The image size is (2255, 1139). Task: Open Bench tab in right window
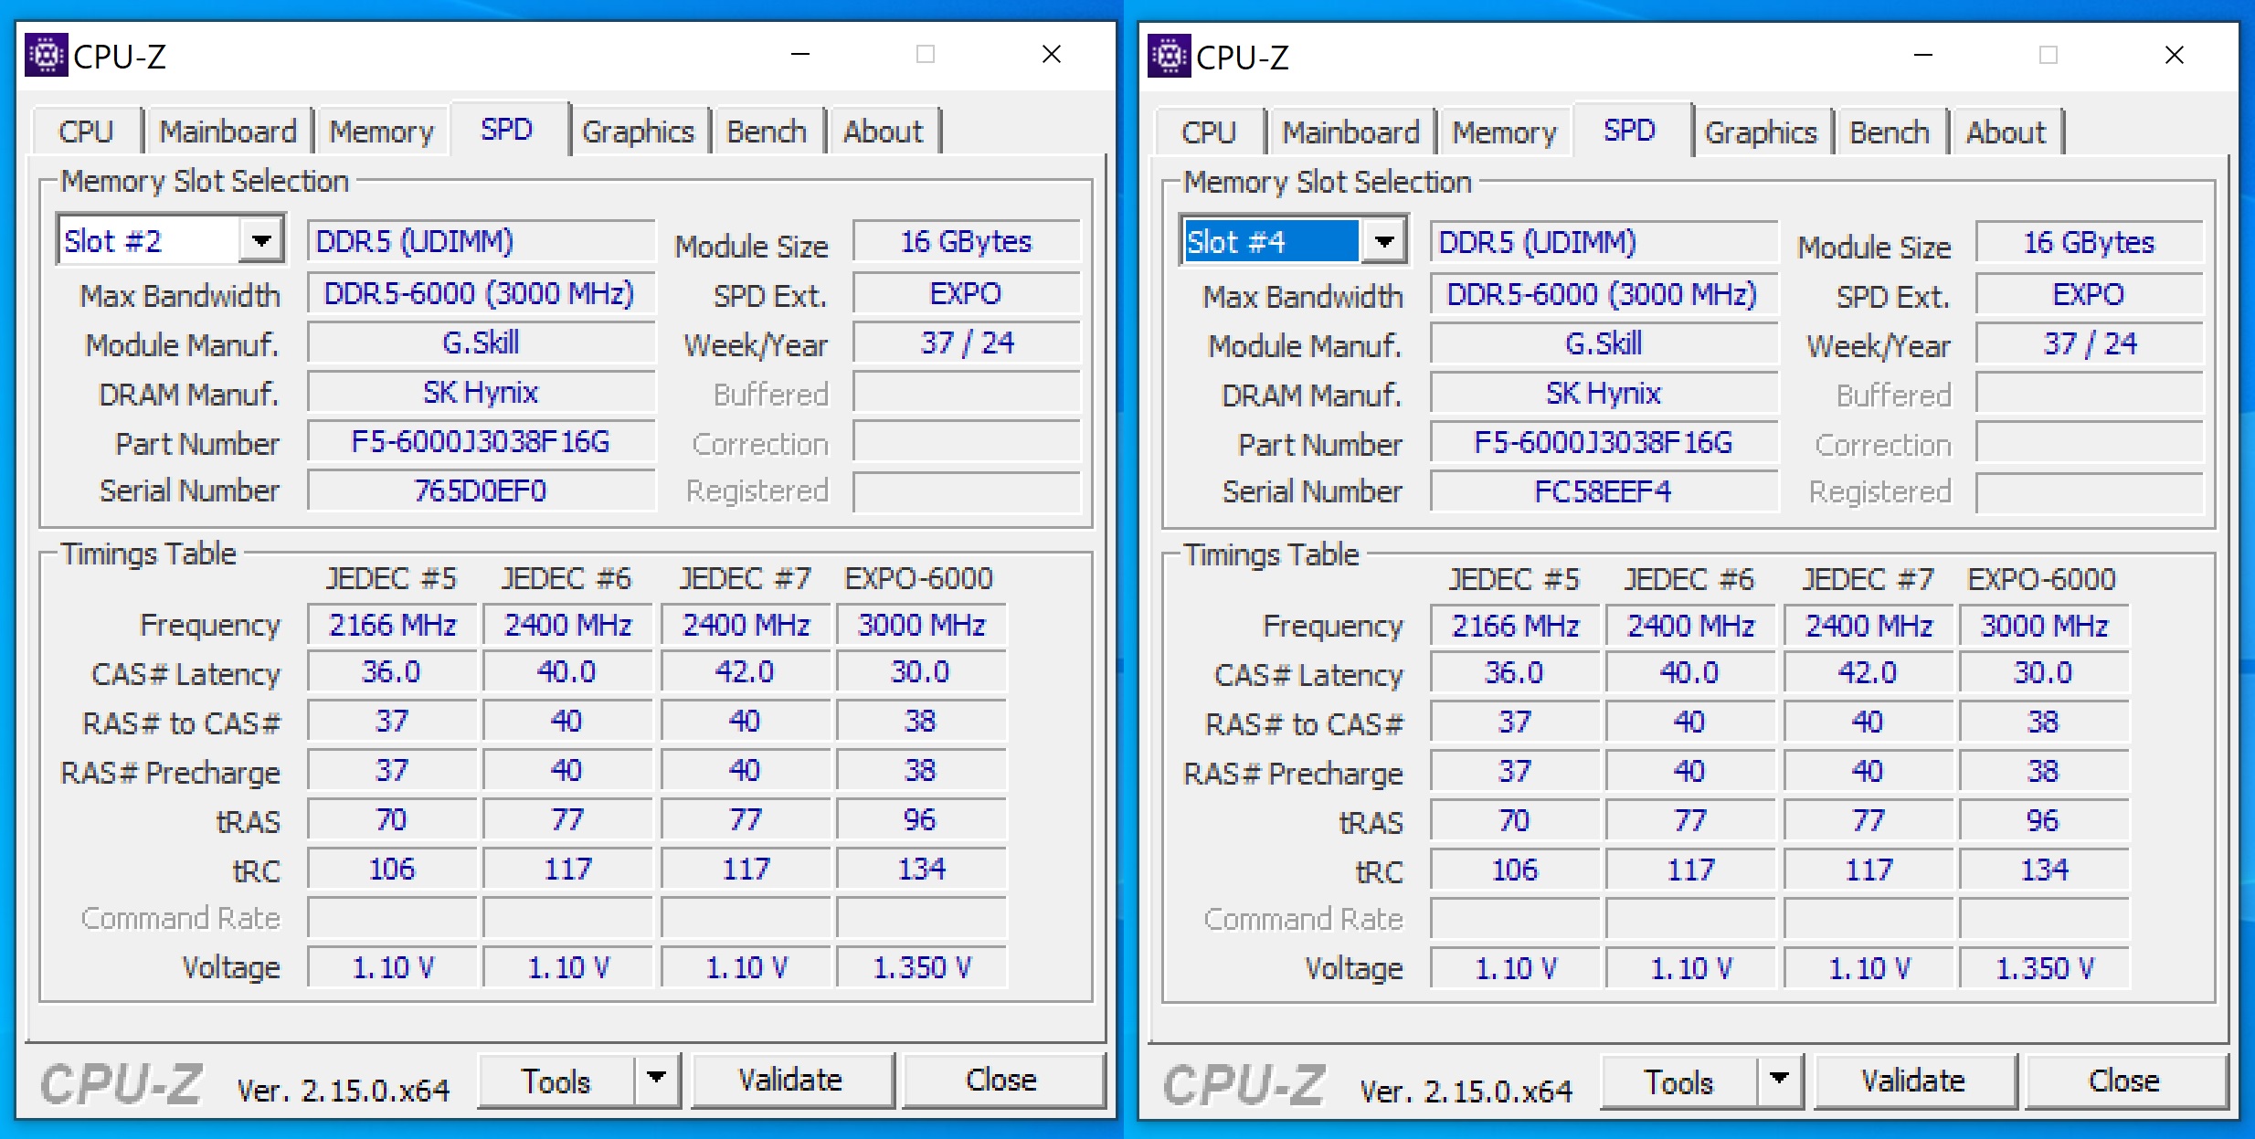[1890, 132]
